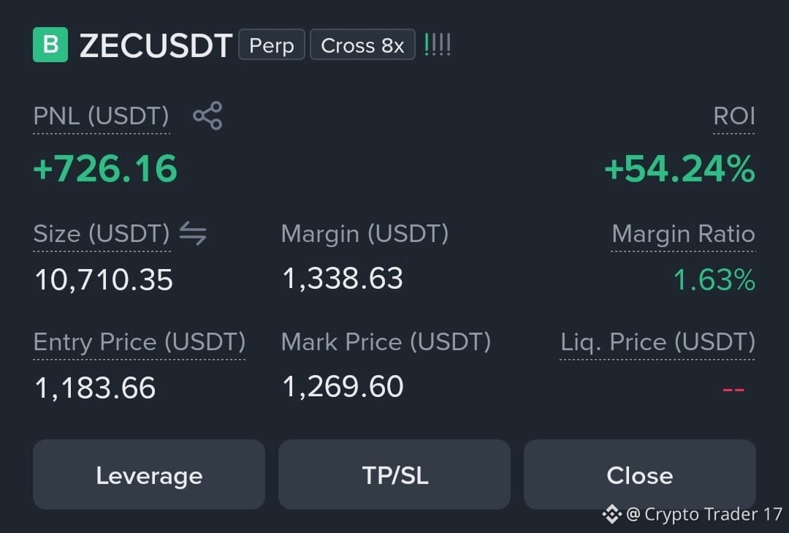Click the ADL indicator bars icon
This screenshot has height=533, width=789.
[438, 45]
